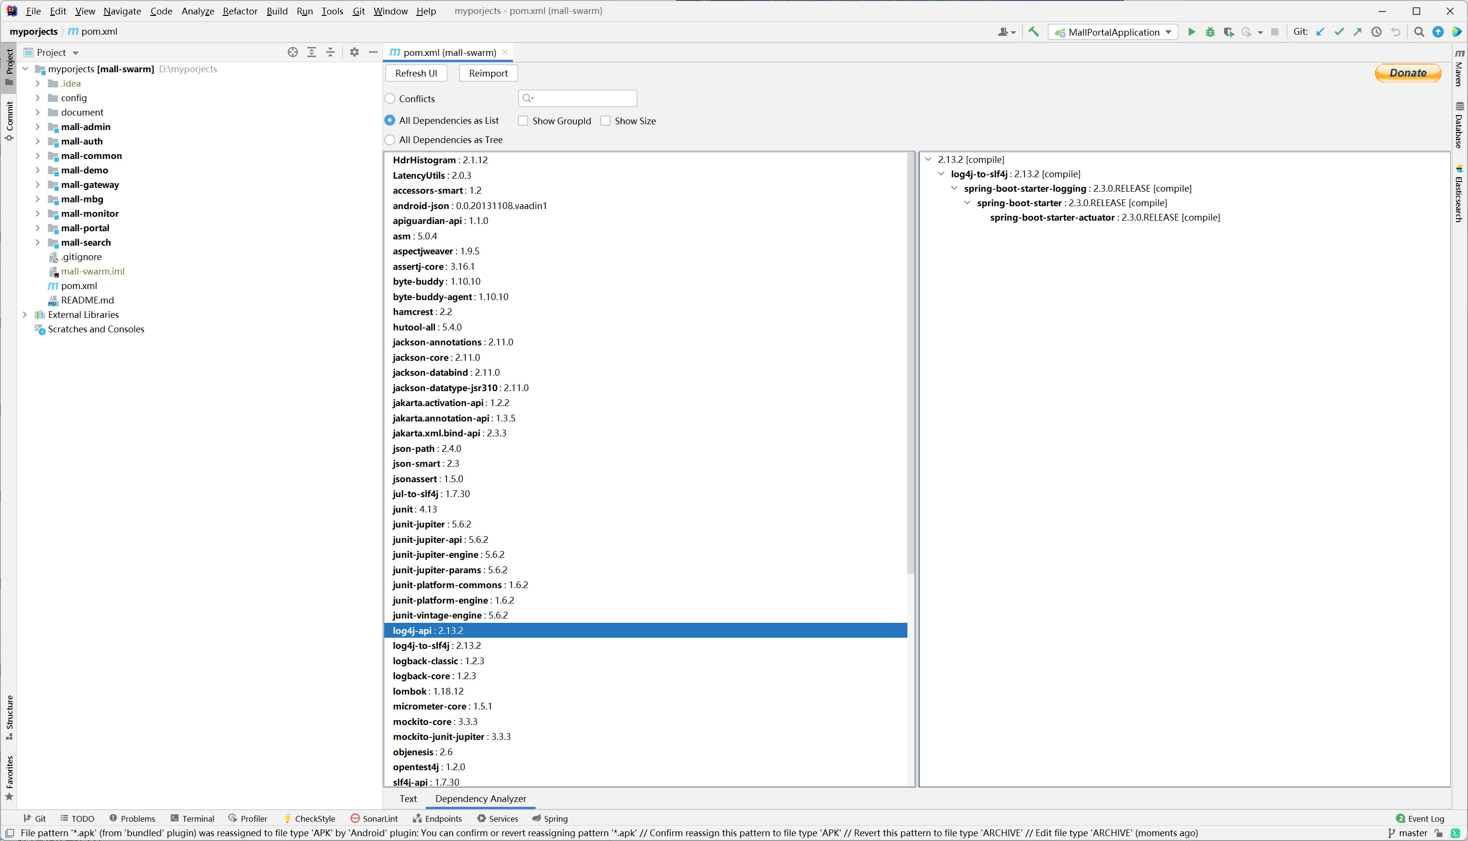Enable the Show Size checkbox
The image size is (1468, 841).
pyautogui.click(x=605, y=121)
